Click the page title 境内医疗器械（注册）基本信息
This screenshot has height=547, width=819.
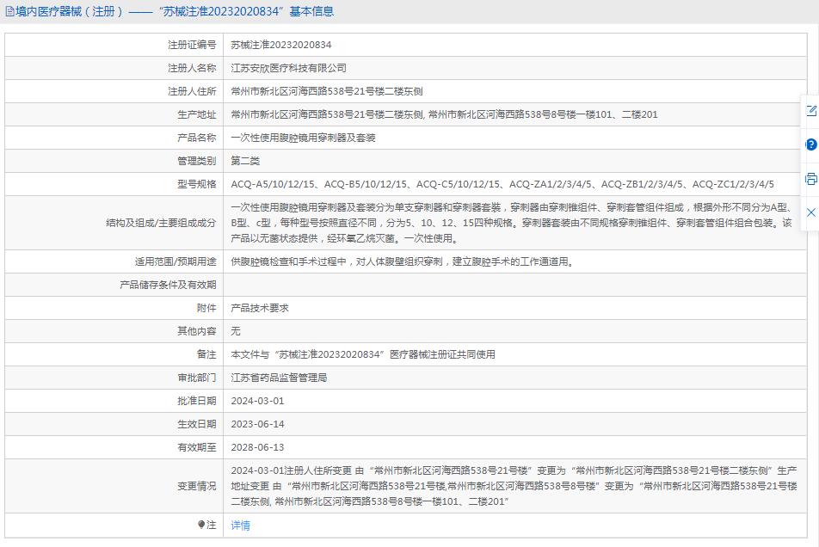click(x=175, y=11)
